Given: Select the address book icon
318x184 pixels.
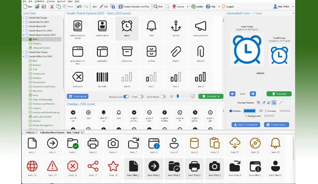Looking at the screenshot, I should (x=102, y=29).
